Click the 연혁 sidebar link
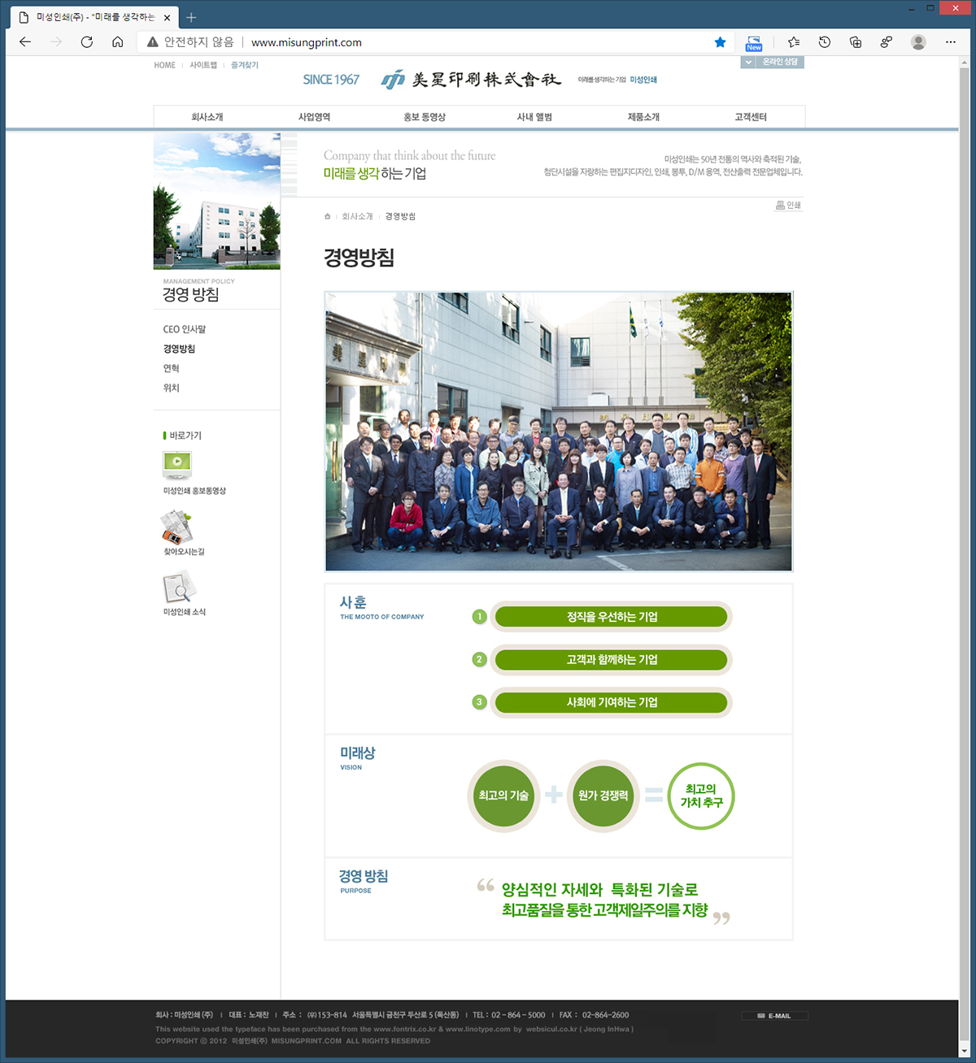Screen dimensions: 976x1063 click(172, 368)
